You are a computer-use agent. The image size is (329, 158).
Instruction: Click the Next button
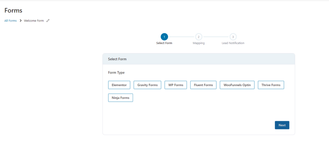[x=282, y=125]
